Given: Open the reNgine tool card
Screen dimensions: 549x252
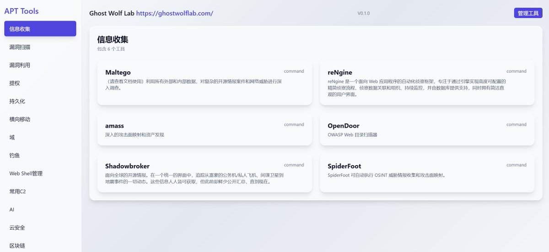Looking at the screenshot, I should coord(427,82).
